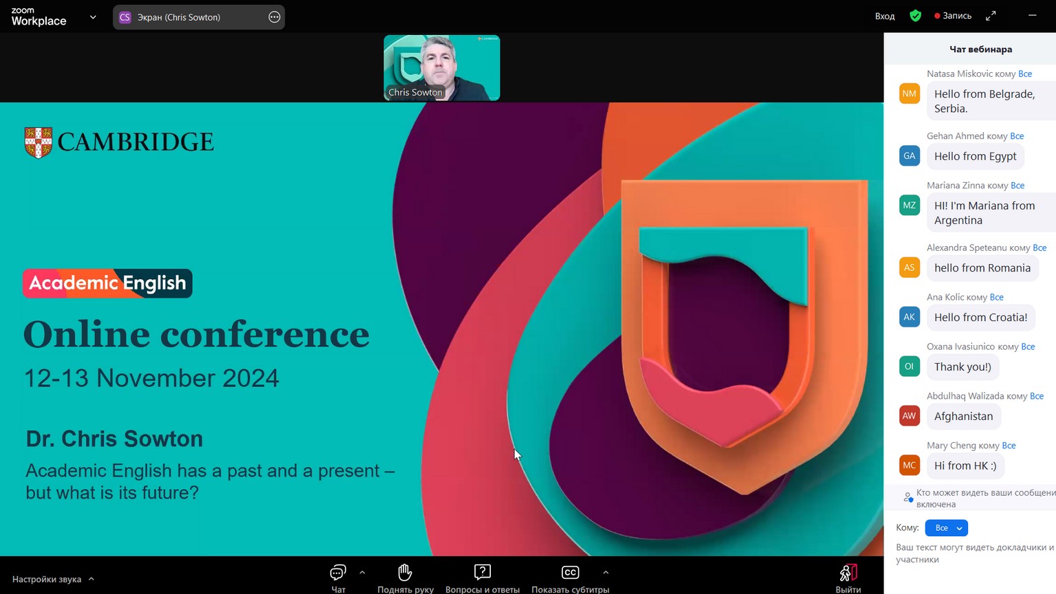Click the green encryption shield icon

pyautogui.click(x=915, y=16)
